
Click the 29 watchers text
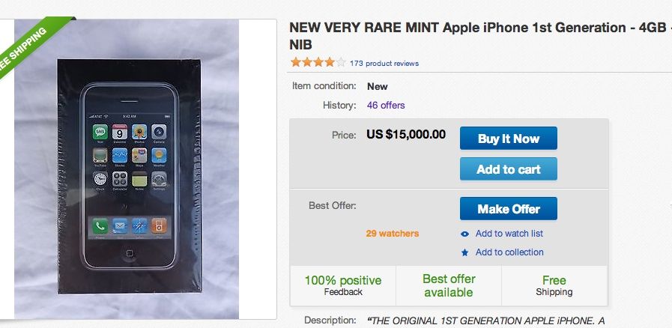[393, 234]
